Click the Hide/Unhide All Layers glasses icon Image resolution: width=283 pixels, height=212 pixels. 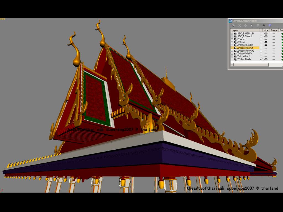(264, 26)
